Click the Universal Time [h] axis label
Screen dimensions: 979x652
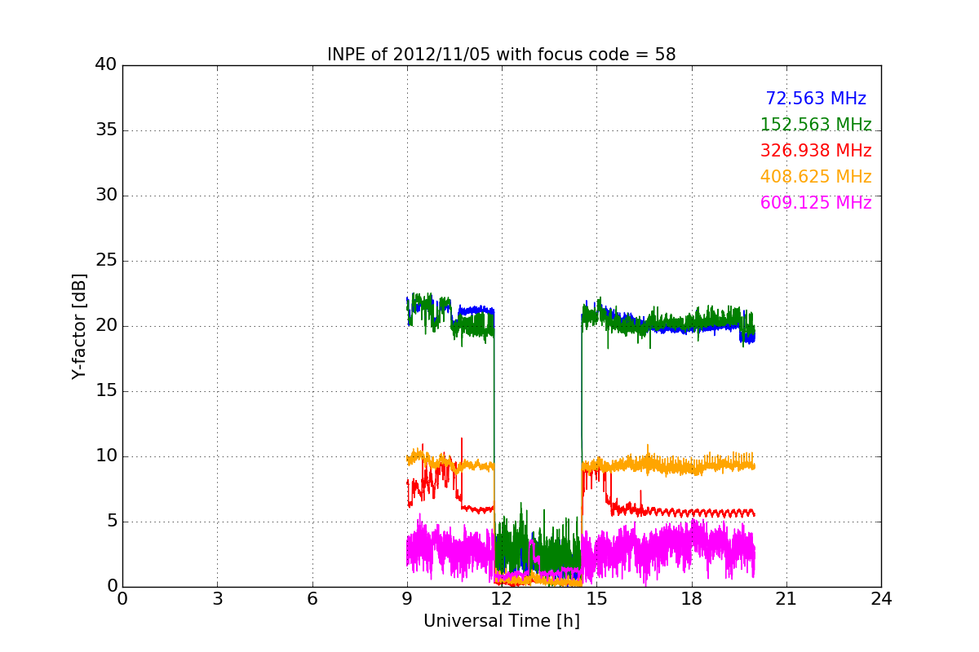[x=501, y=621]
